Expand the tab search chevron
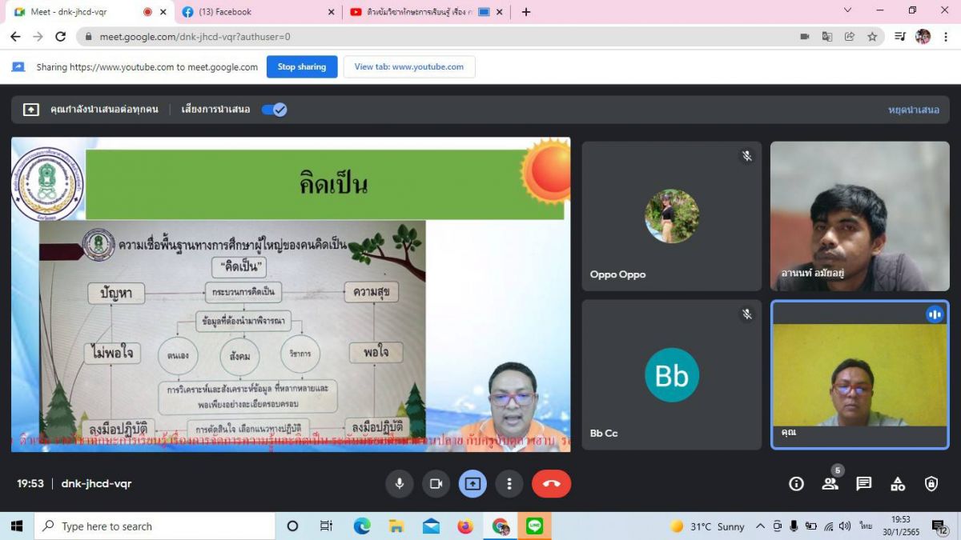Viewport: 961px width, 540px height. (x=847, y=10)
